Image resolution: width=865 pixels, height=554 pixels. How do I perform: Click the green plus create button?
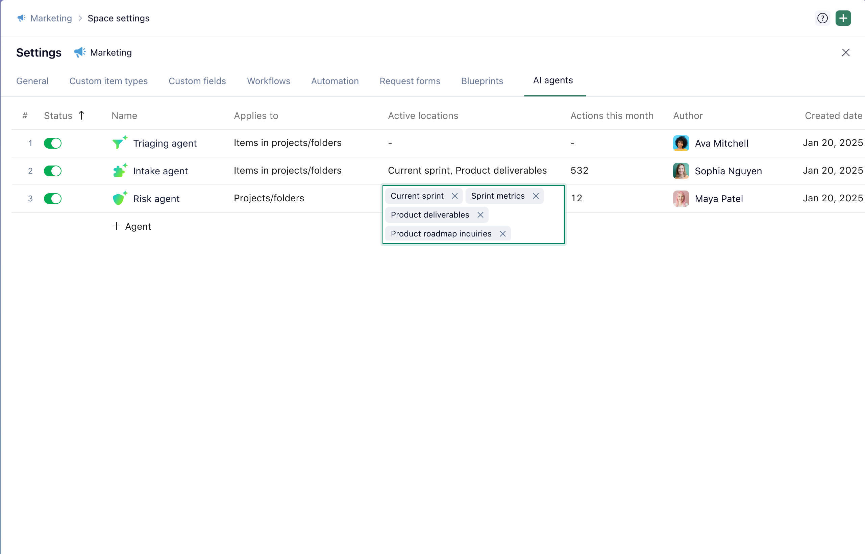pyautogui.click(x=843, y=18)
